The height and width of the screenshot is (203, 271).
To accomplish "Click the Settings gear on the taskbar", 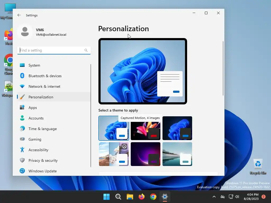I will pyautogui.click(x=165, y=197).
